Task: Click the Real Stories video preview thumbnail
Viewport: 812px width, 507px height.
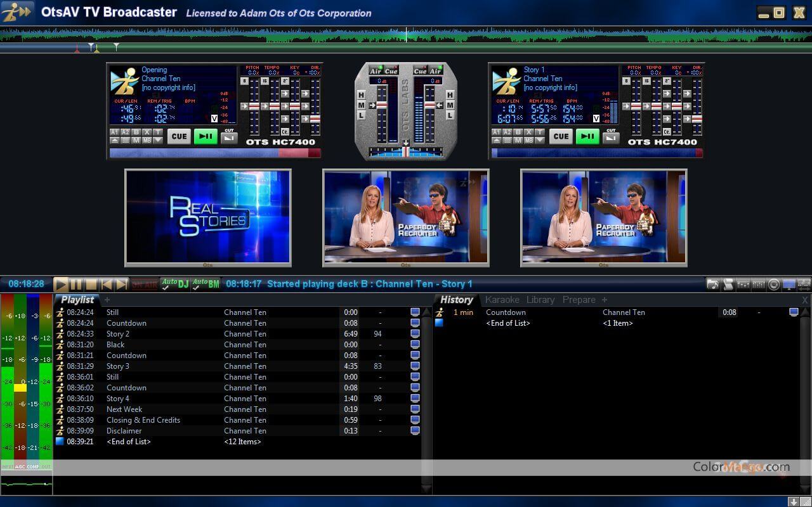Action: [x=208, y=216]
